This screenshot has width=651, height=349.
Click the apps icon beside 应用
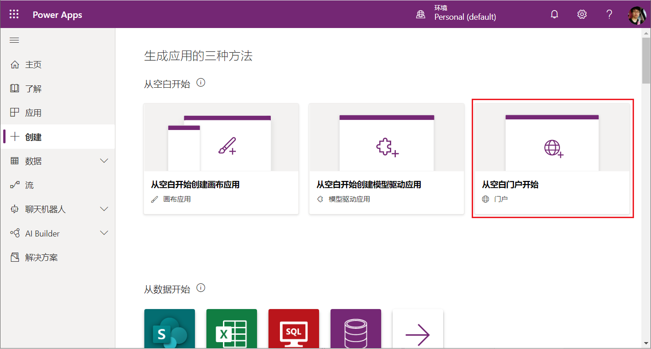pyautogui.click(x=15, y=113)
